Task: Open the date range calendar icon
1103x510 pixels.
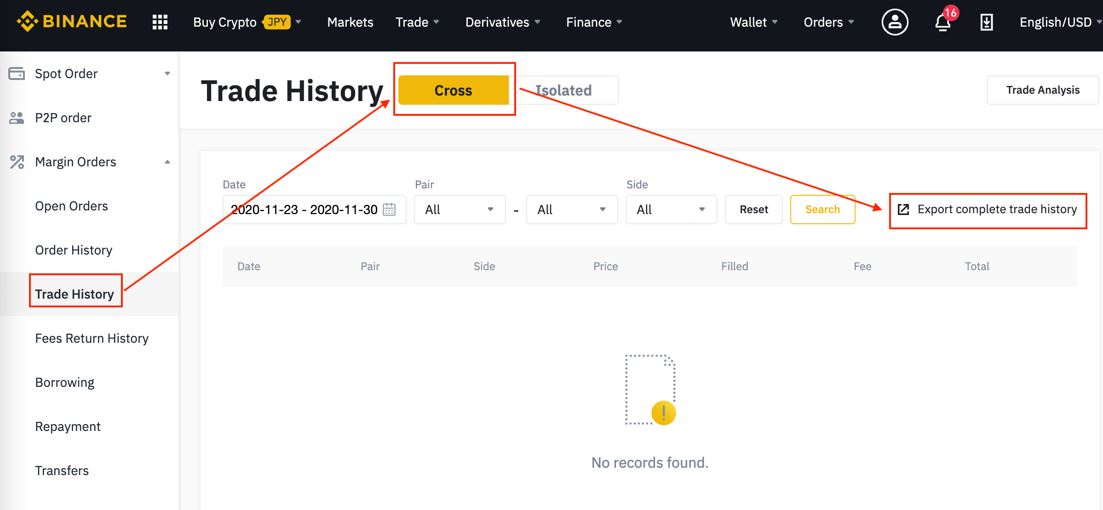Action: point(389,210)
